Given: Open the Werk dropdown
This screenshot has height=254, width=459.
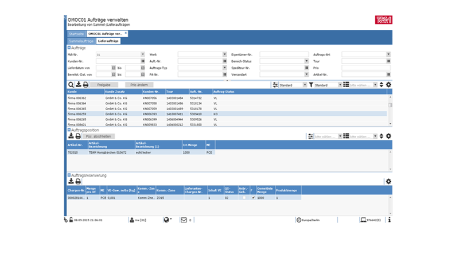Looking at the screenshot, I should click(224, 54).
